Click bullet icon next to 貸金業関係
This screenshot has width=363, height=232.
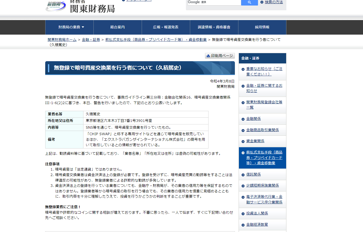[243, 141]
